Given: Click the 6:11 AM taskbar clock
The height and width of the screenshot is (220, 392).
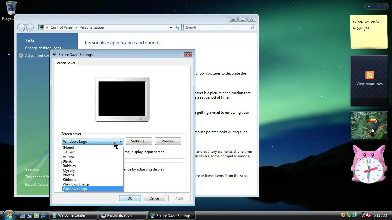Looking at the screenshot, I should pyautogui.click(x=380, y=215).
